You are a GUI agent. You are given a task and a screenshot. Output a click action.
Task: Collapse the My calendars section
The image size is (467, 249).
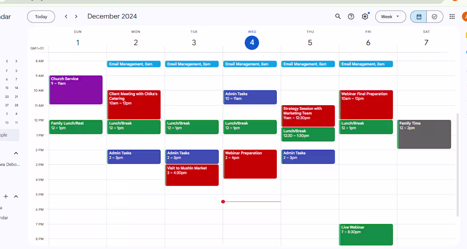16,153
